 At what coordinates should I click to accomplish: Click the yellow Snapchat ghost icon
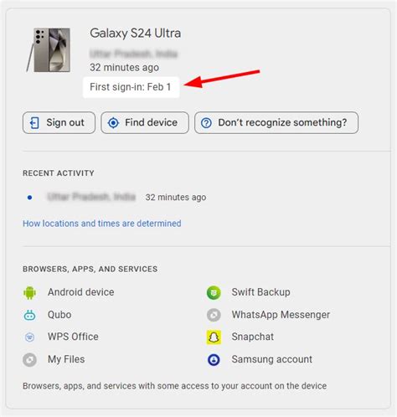214,337
